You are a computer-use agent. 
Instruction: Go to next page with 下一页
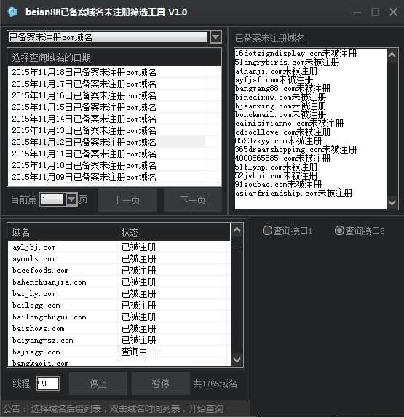[x=193, y=200]
